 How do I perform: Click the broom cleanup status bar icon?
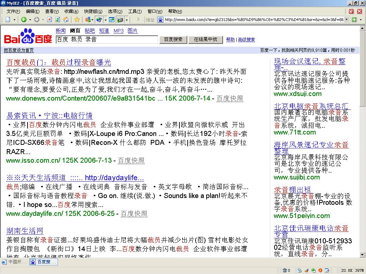pyautogui.click(x=306, y=270)
